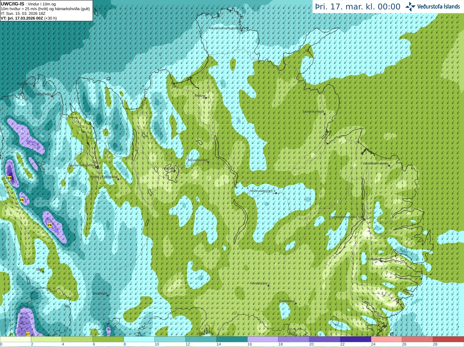Screen dimensions: 464x347
Task: Click the Kárahnjúkar station label
Action: pos(259,283)
